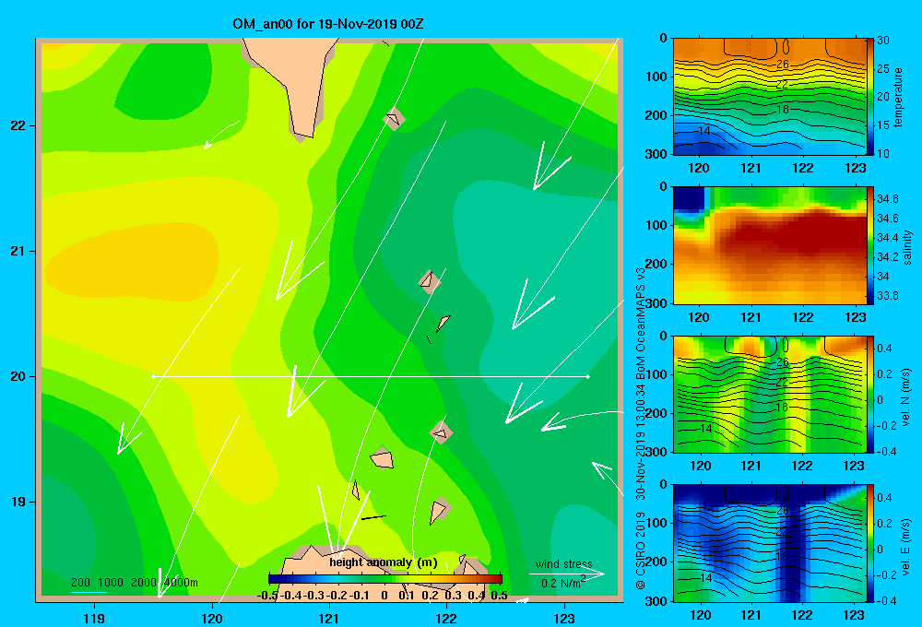Click the '30-Nov-2019 13:00:34' timestamp
922x627 pixels.
click(641, 443)
